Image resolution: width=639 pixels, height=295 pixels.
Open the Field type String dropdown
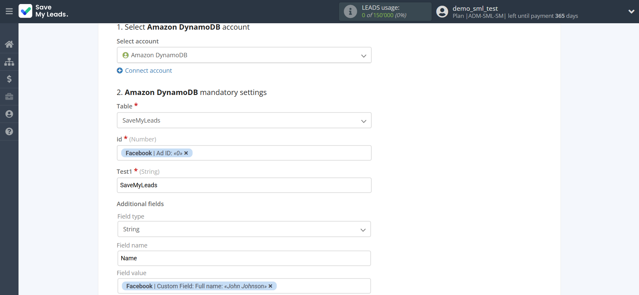click(x=244, y=229)
